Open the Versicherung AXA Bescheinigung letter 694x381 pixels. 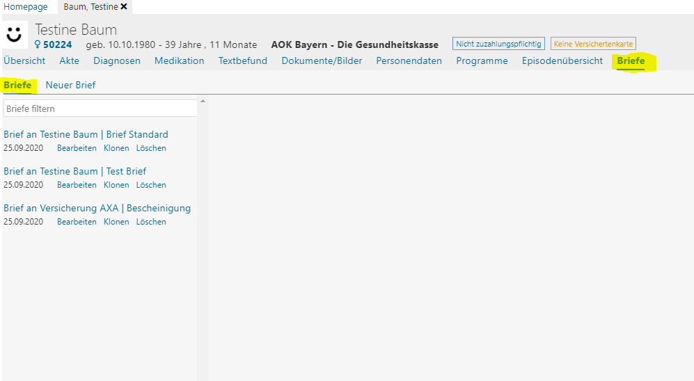point(97,208)
